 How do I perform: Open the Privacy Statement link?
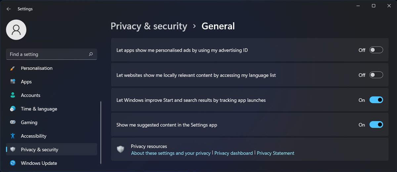[x=276, y=153]
